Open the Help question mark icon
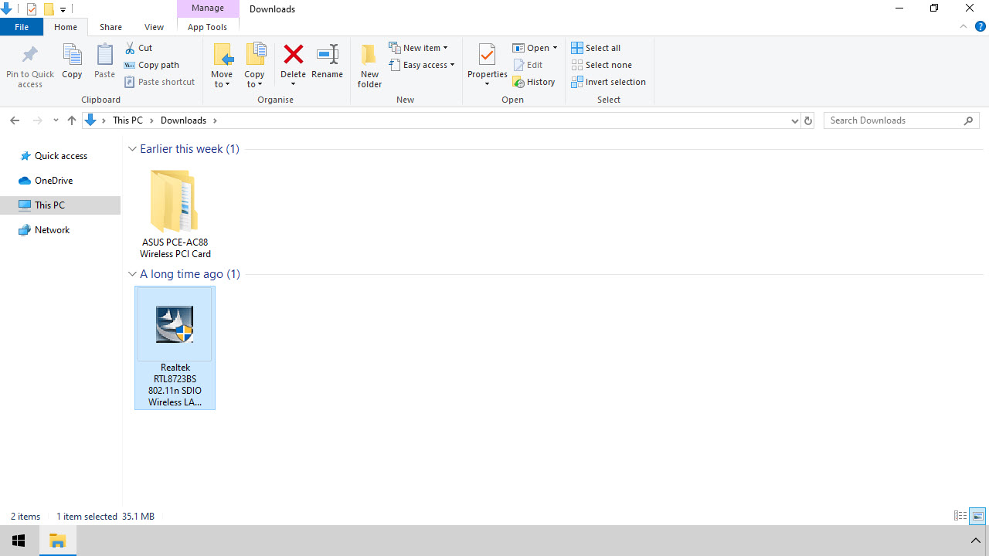Viewport: 989px width, 556px height. coord(980,26)
